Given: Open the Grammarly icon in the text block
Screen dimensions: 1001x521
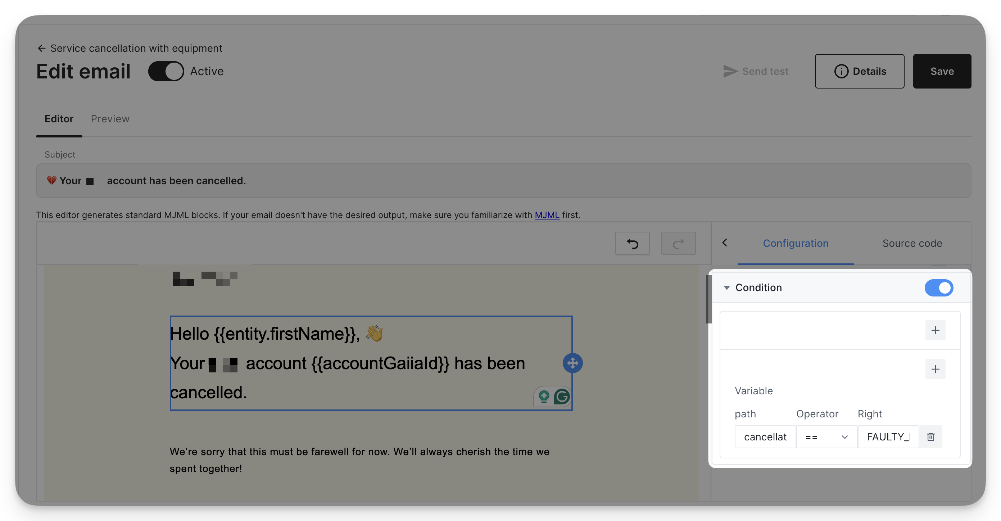Looking at the screenshot, I should 562,397.
